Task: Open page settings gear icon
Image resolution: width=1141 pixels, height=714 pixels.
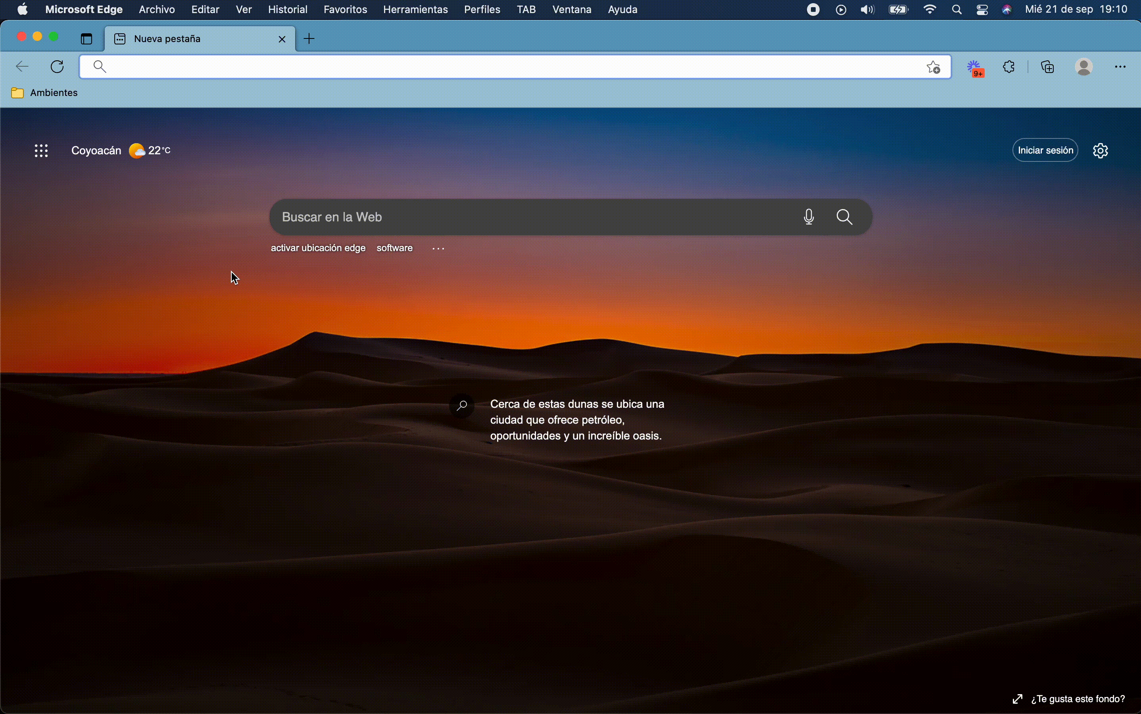Action: point(1101,151)
